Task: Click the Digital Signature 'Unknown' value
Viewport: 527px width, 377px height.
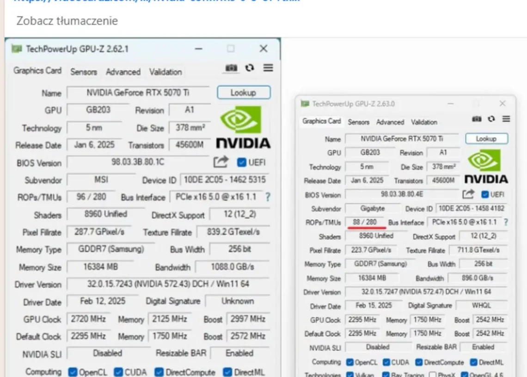Action: (238, 301)
